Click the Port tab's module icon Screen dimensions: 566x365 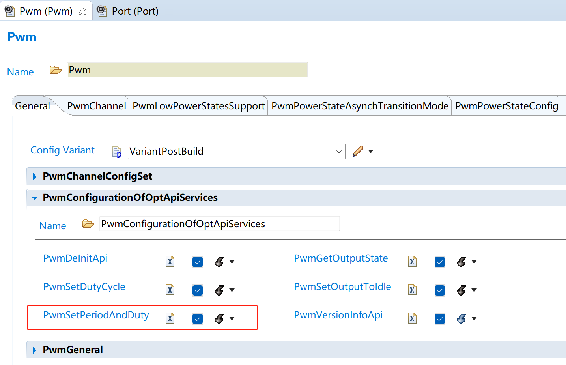pos(102,11)
